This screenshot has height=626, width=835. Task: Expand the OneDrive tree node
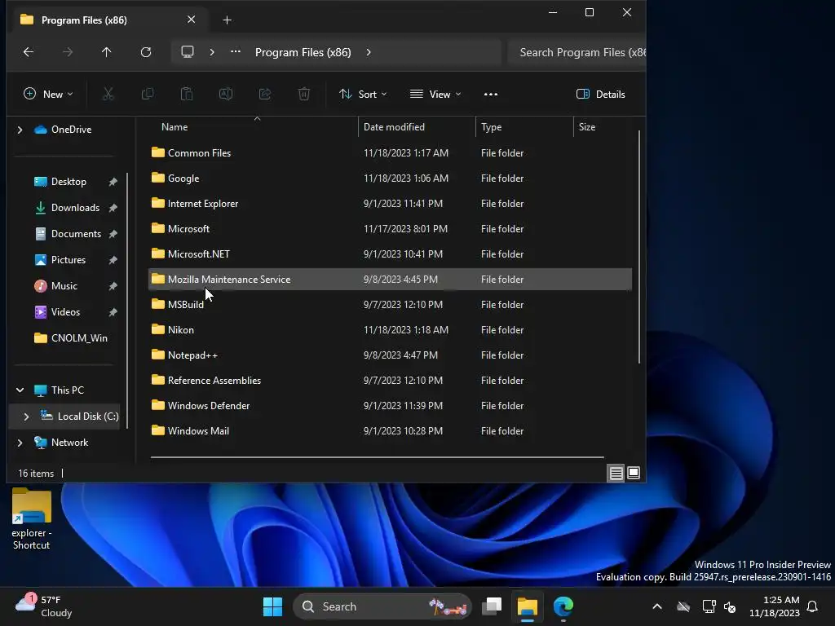(20, 130)
